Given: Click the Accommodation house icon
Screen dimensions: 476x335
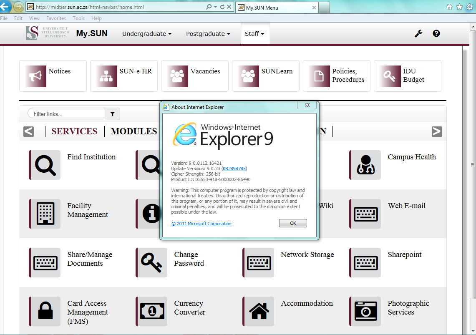Looking at the screenshot, I should 259,311.
